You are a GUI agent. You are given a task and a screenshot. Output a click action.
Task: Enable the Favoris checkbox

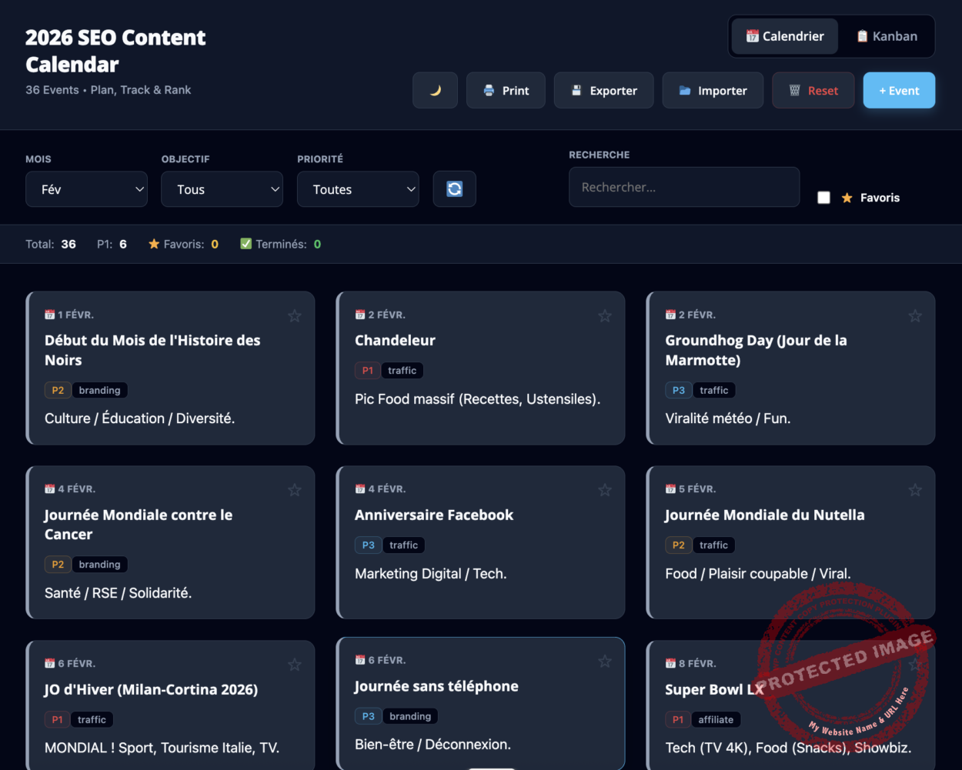[x=823, y=197]
